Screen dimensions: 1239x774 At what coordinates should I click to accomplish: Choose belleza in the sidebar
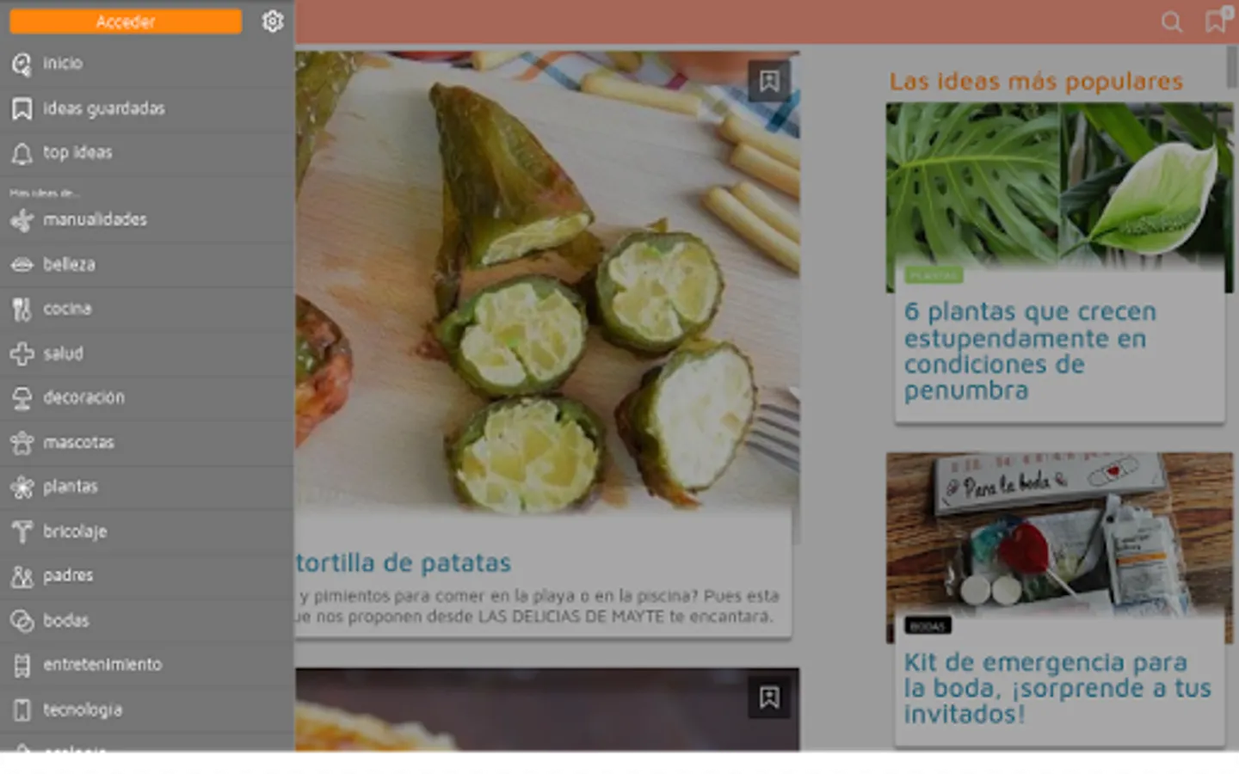click(x=69, y=265)
